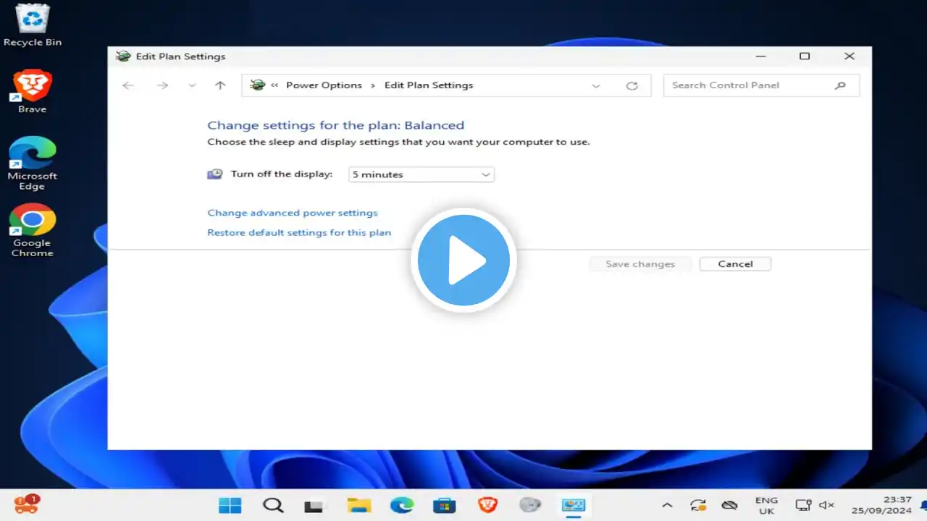The height and width of the screenshot is (521, 927).
Task: Open the ENG UK language switcher
Action: point(766,505)
